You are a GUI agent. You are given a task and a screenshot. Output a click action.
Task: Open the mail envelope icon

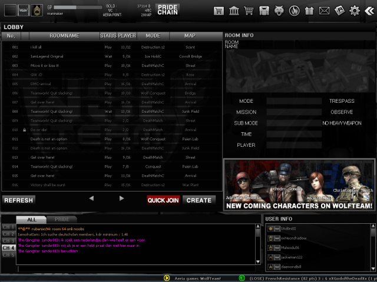pyautogui.click(x=325, y=11)
